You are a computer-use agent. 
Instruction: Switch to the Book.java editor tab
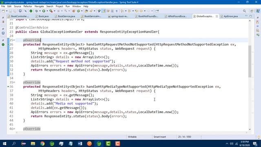[x=42, y=16]
